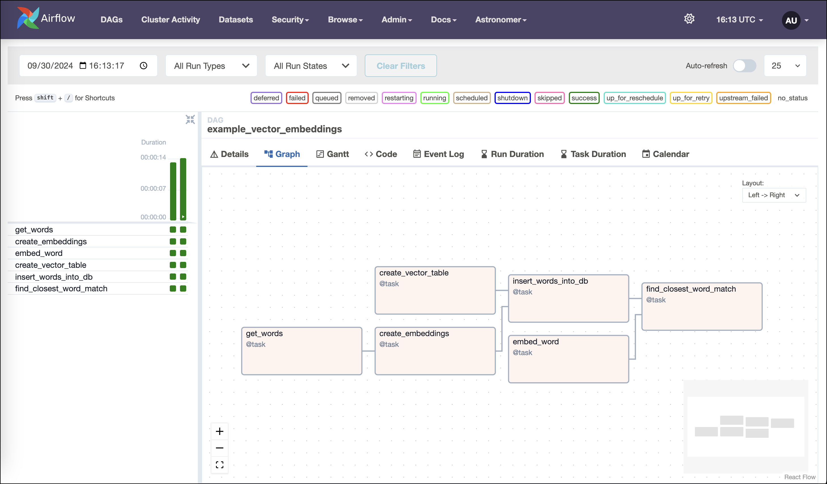Open the All Run Types dropdown
Image resolution: width=827 pixels, height=484 pixels.
coord(211,66)
